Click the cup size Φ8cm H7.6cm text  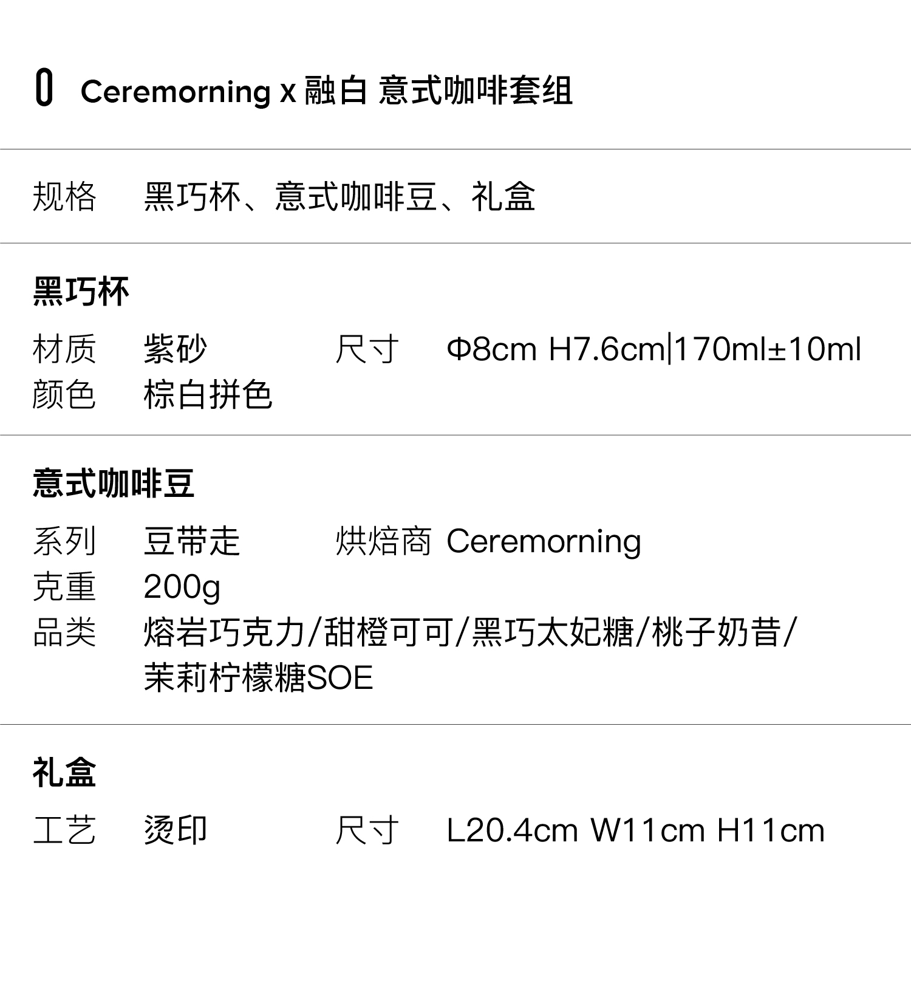[555, 349]
